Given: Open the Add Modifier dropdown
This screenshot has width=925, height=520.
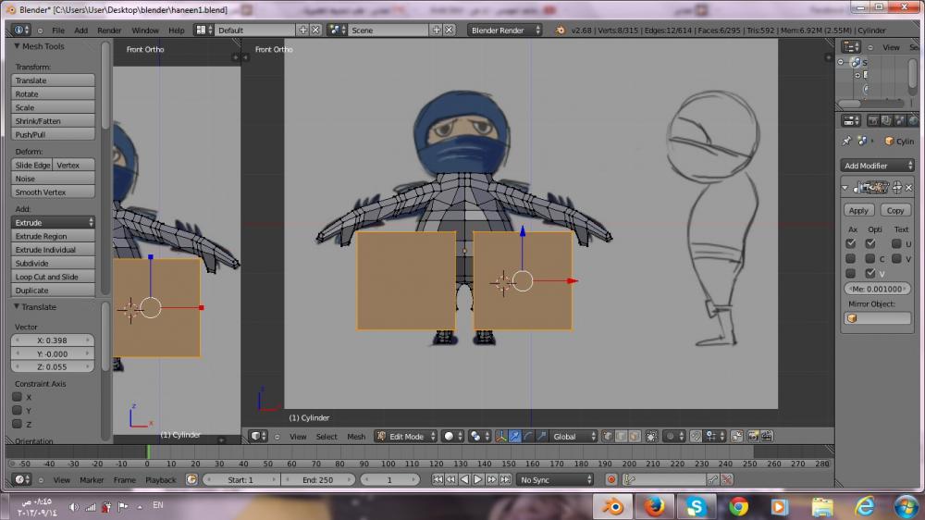Looking at the screenshot, I should 877,166.
